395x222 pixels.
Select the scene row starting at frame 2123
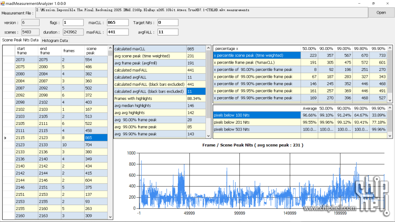tap(27, 145)
